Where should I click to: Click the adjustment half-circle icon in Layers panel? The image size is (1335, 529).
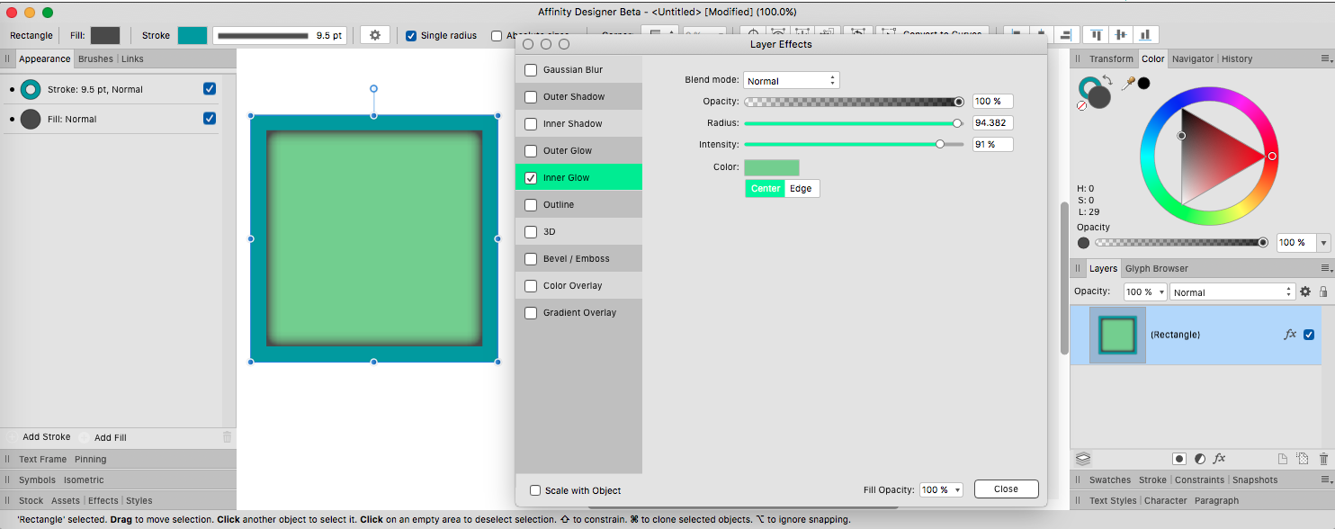1199,458
